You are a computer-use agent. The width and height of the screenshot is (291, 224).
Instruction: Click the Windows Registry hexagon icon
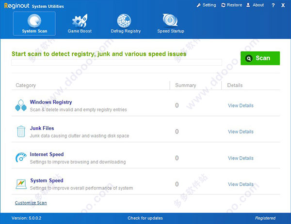pyautogui.click(x=21, y=105)
